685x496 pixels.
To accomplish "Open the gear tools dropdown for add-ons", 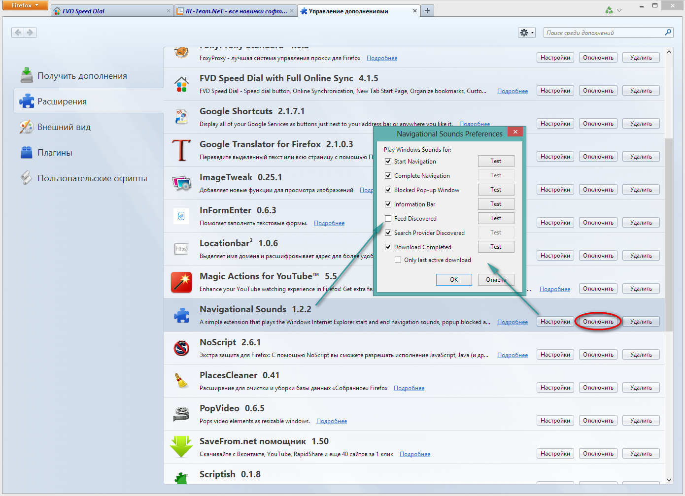I will pos(527,33).
